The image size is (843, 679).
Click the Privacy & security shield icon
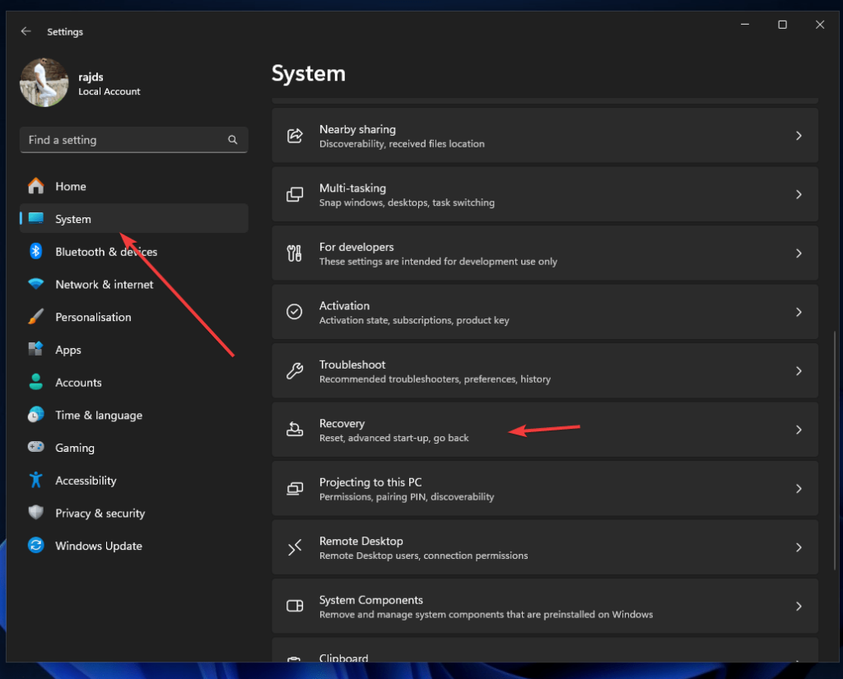(36, 513)
